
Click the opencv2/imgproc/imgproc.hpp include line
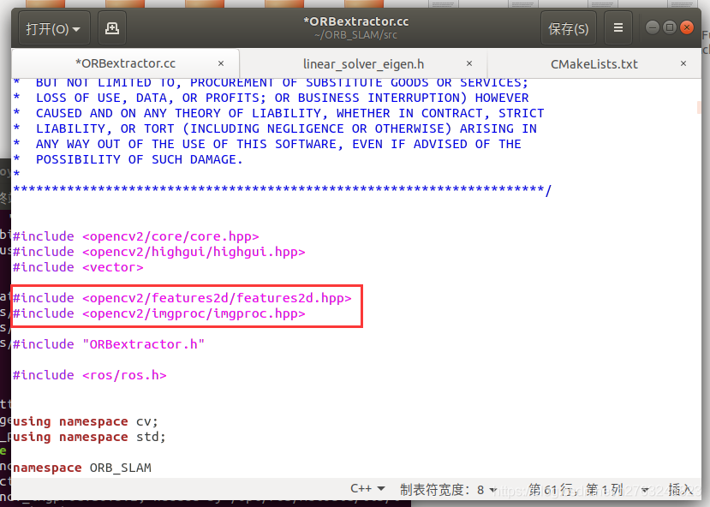159,313
